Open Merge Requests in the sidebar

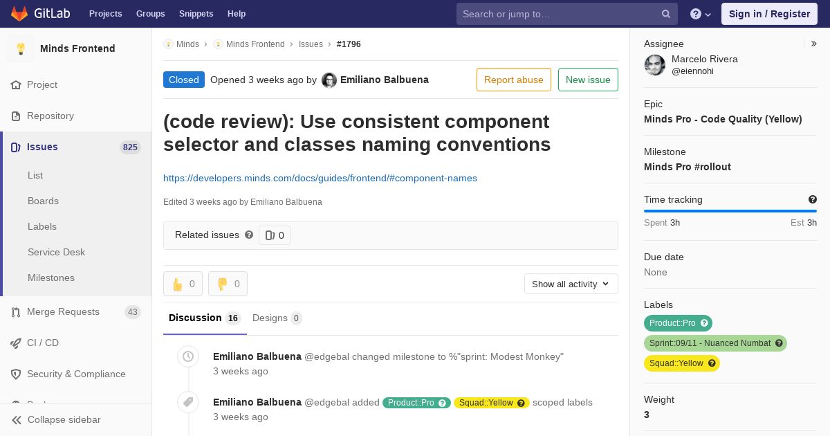click(x=76, y=311)
